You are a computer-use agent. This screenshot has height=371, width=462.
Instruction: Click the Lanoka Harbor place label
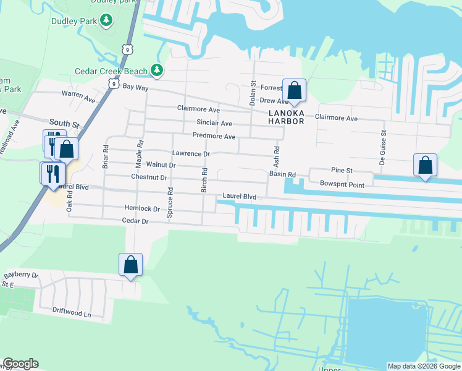click(286, 117)
